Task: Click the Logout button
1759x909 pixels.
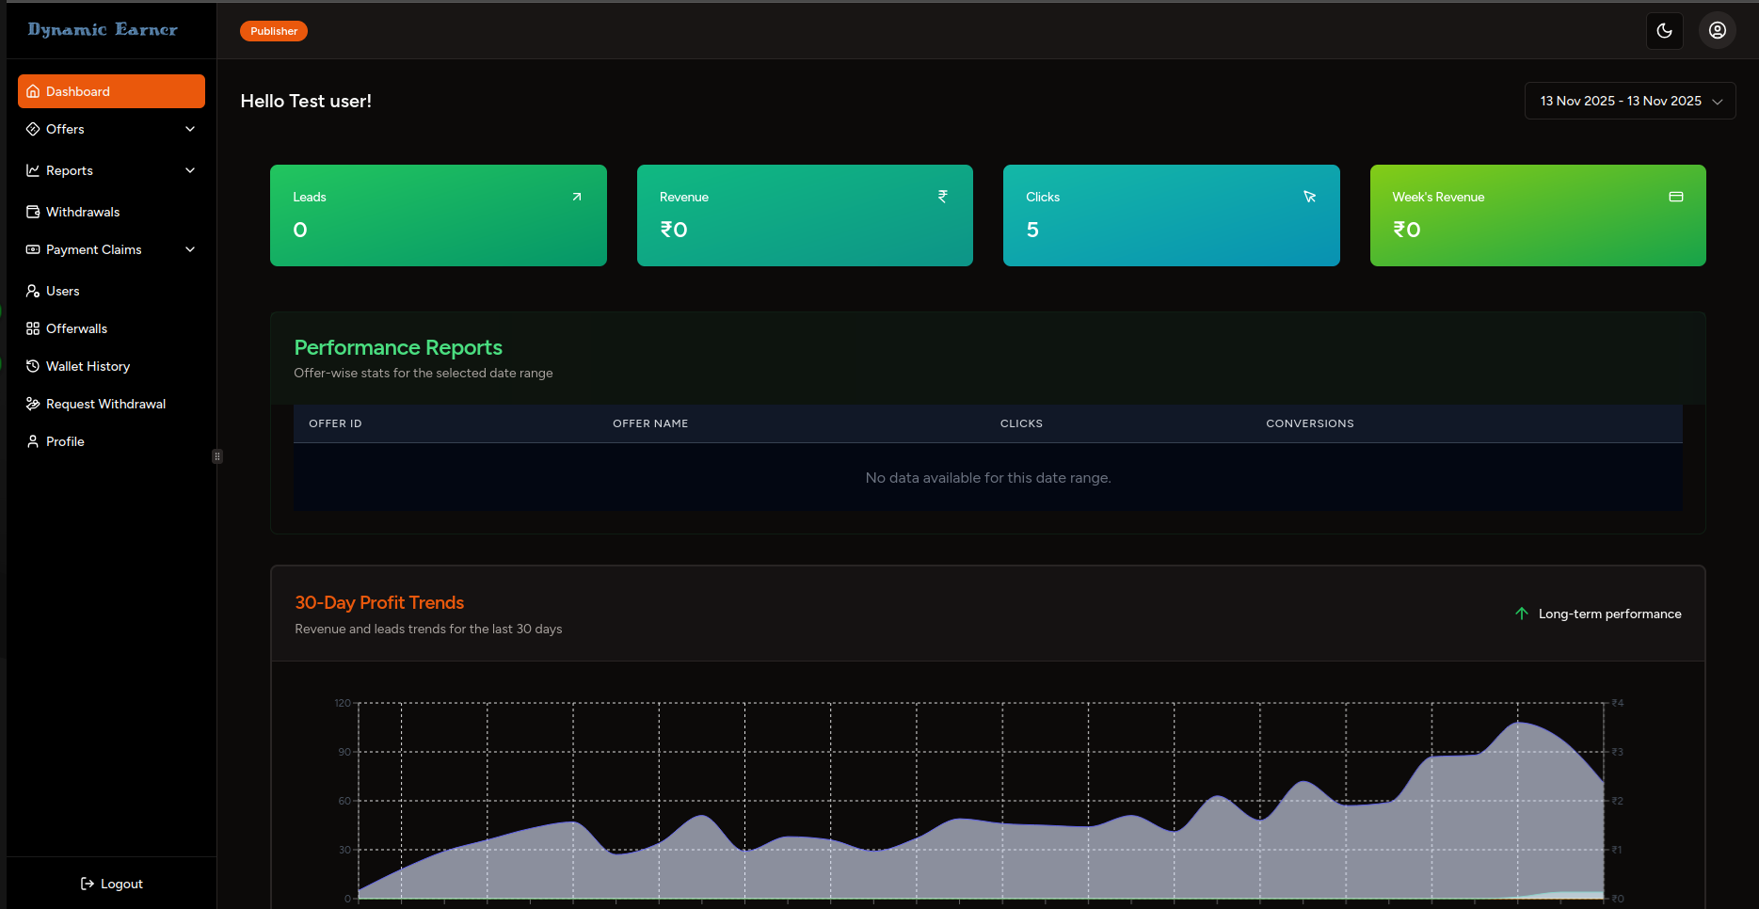Action: (x=111, y=883)
